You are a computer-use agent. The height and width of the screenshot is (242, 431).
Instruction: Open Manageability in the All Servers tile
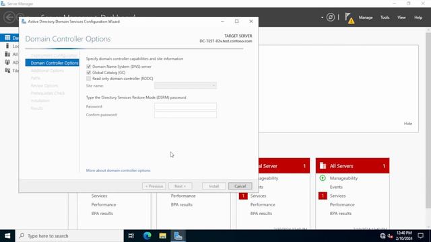point(343,178)
